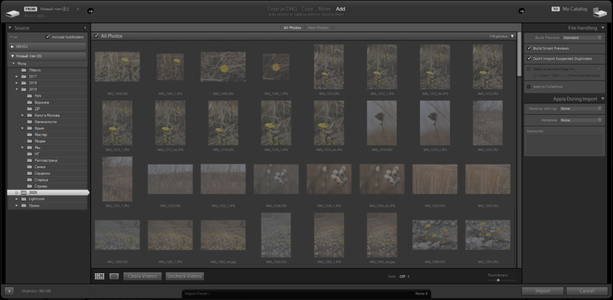Click the minimal-view arrow button at bottom left
Screen dimensions: 613x300
pyautogui.click(x=10, y=291)
